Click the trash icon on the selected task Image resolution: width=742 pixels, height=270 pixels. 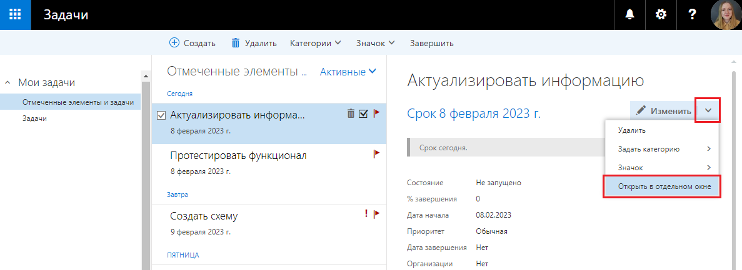tap(351, 113)
